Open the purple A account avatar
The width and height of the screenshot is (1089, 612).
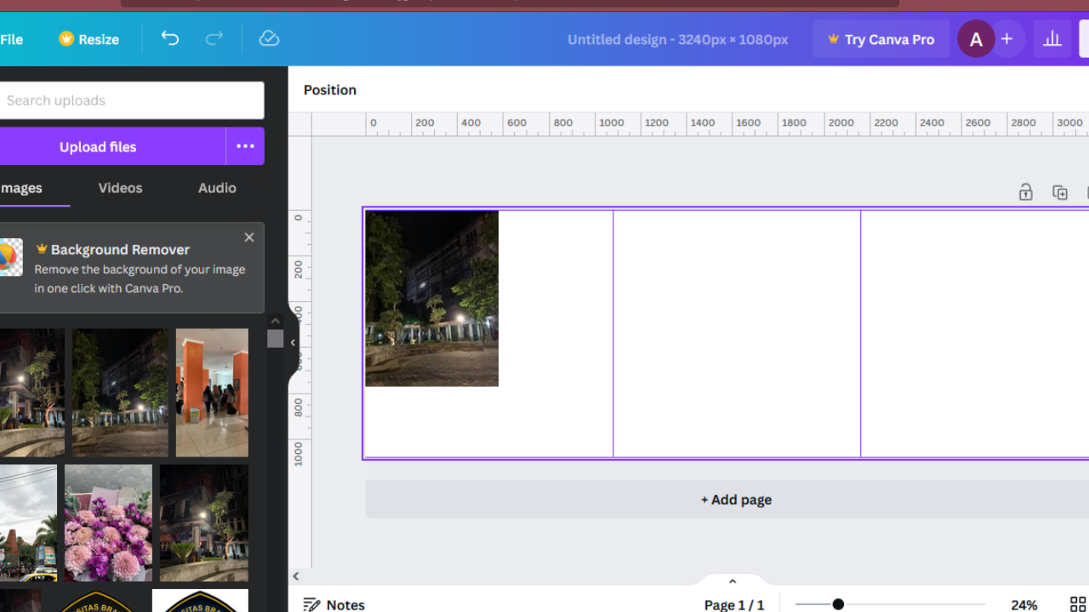[x=976, y=39]
